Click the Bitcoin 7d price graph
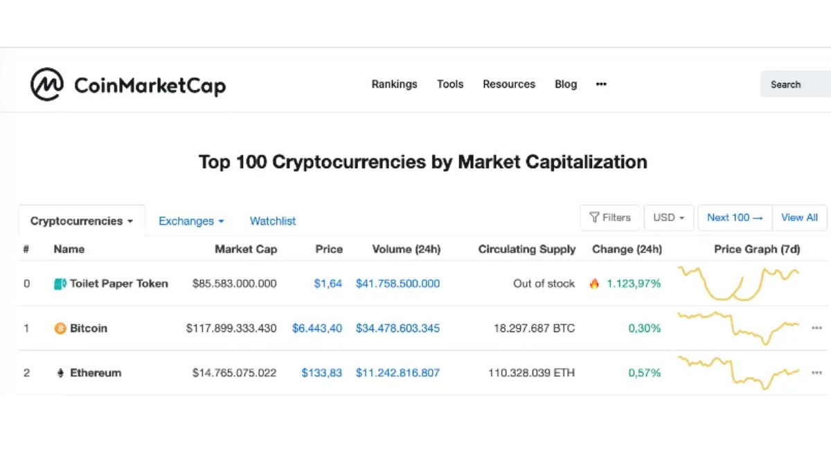 (x=738, y=328)
